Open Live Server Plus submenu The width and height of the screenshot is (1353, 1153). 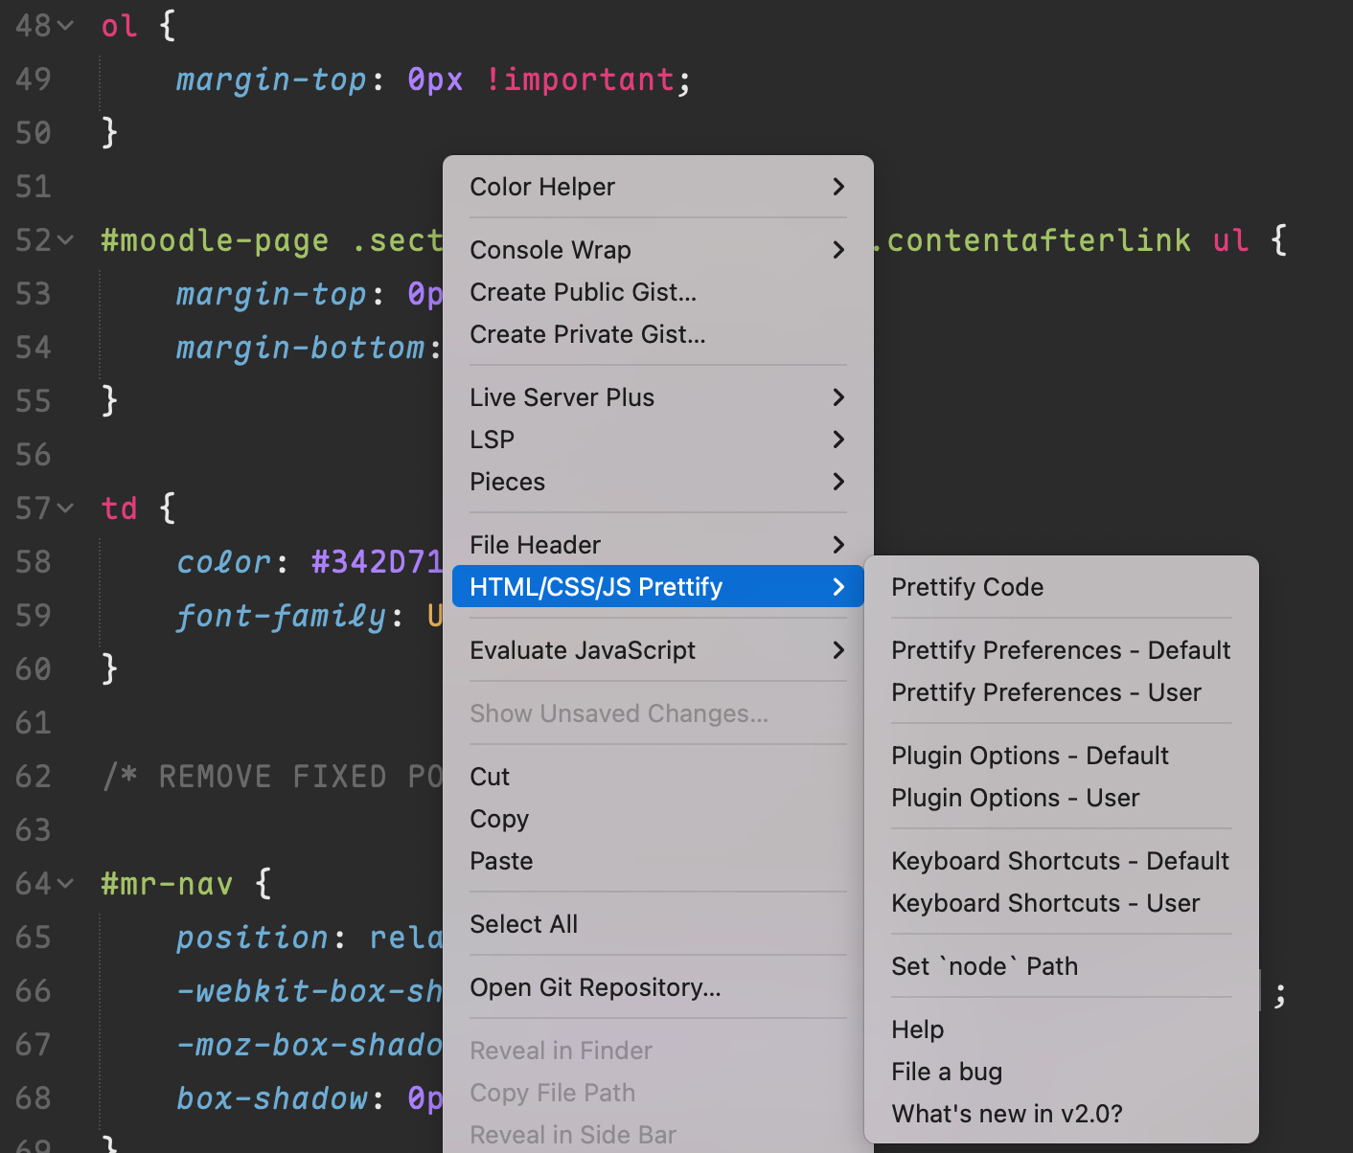[x=657, y=397]
